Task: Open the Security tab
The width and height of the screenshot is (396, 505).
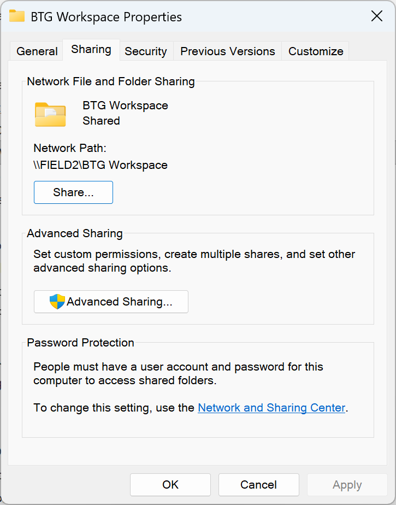Action: click(145, 51)
